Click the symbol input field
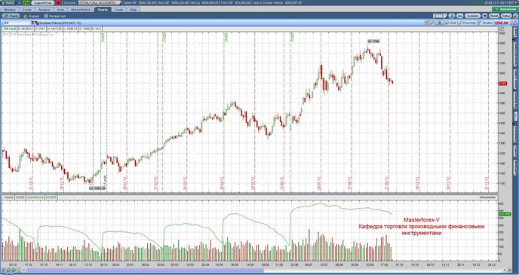The width and height of the screenshot is (519, 275). pyautogui.click(x=17, y=23)
